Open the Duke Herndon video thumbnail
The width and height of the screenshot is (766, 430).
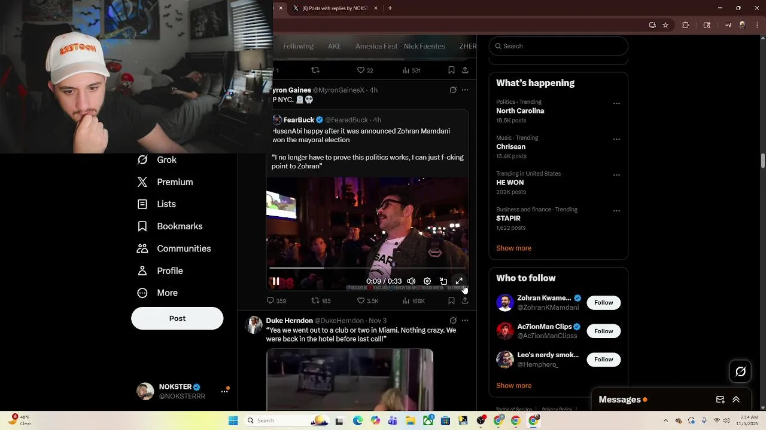(349, 380)
